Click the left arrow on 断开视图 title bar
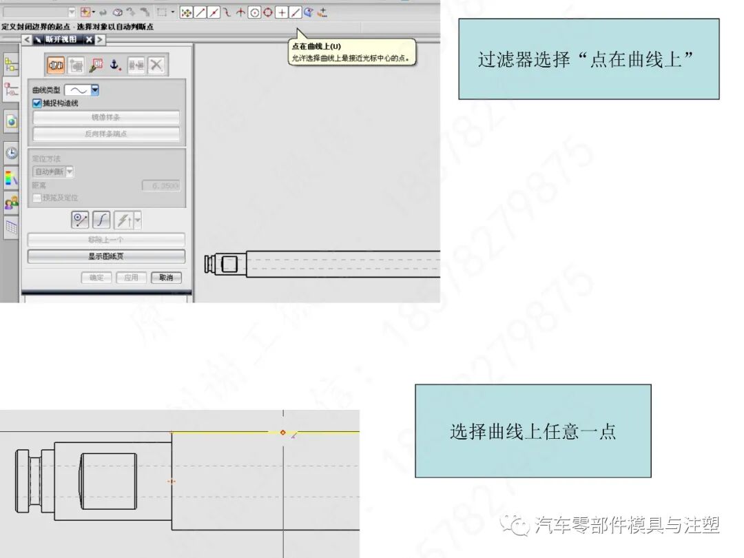 27,39
